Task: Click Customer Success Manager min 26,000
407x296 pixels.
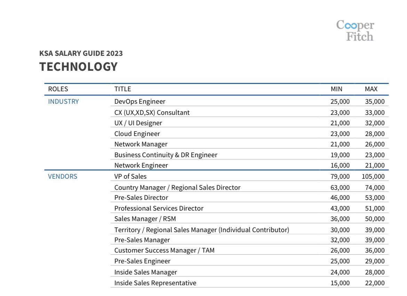Action: (x=340, y=251)
